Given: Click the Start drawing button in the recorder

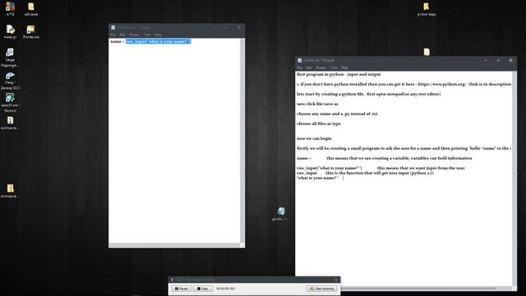Looking at the screenshot, I should [x=321, y=289].
